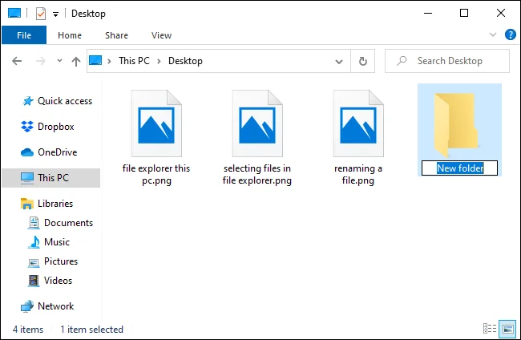Open the Customize Quick Access Toolbar dropdown
The image size is (521, 340).
coord(55,14)
